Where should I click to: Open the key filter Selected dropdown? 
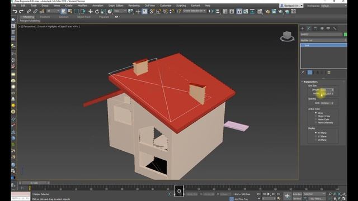[x=314, y=194]
